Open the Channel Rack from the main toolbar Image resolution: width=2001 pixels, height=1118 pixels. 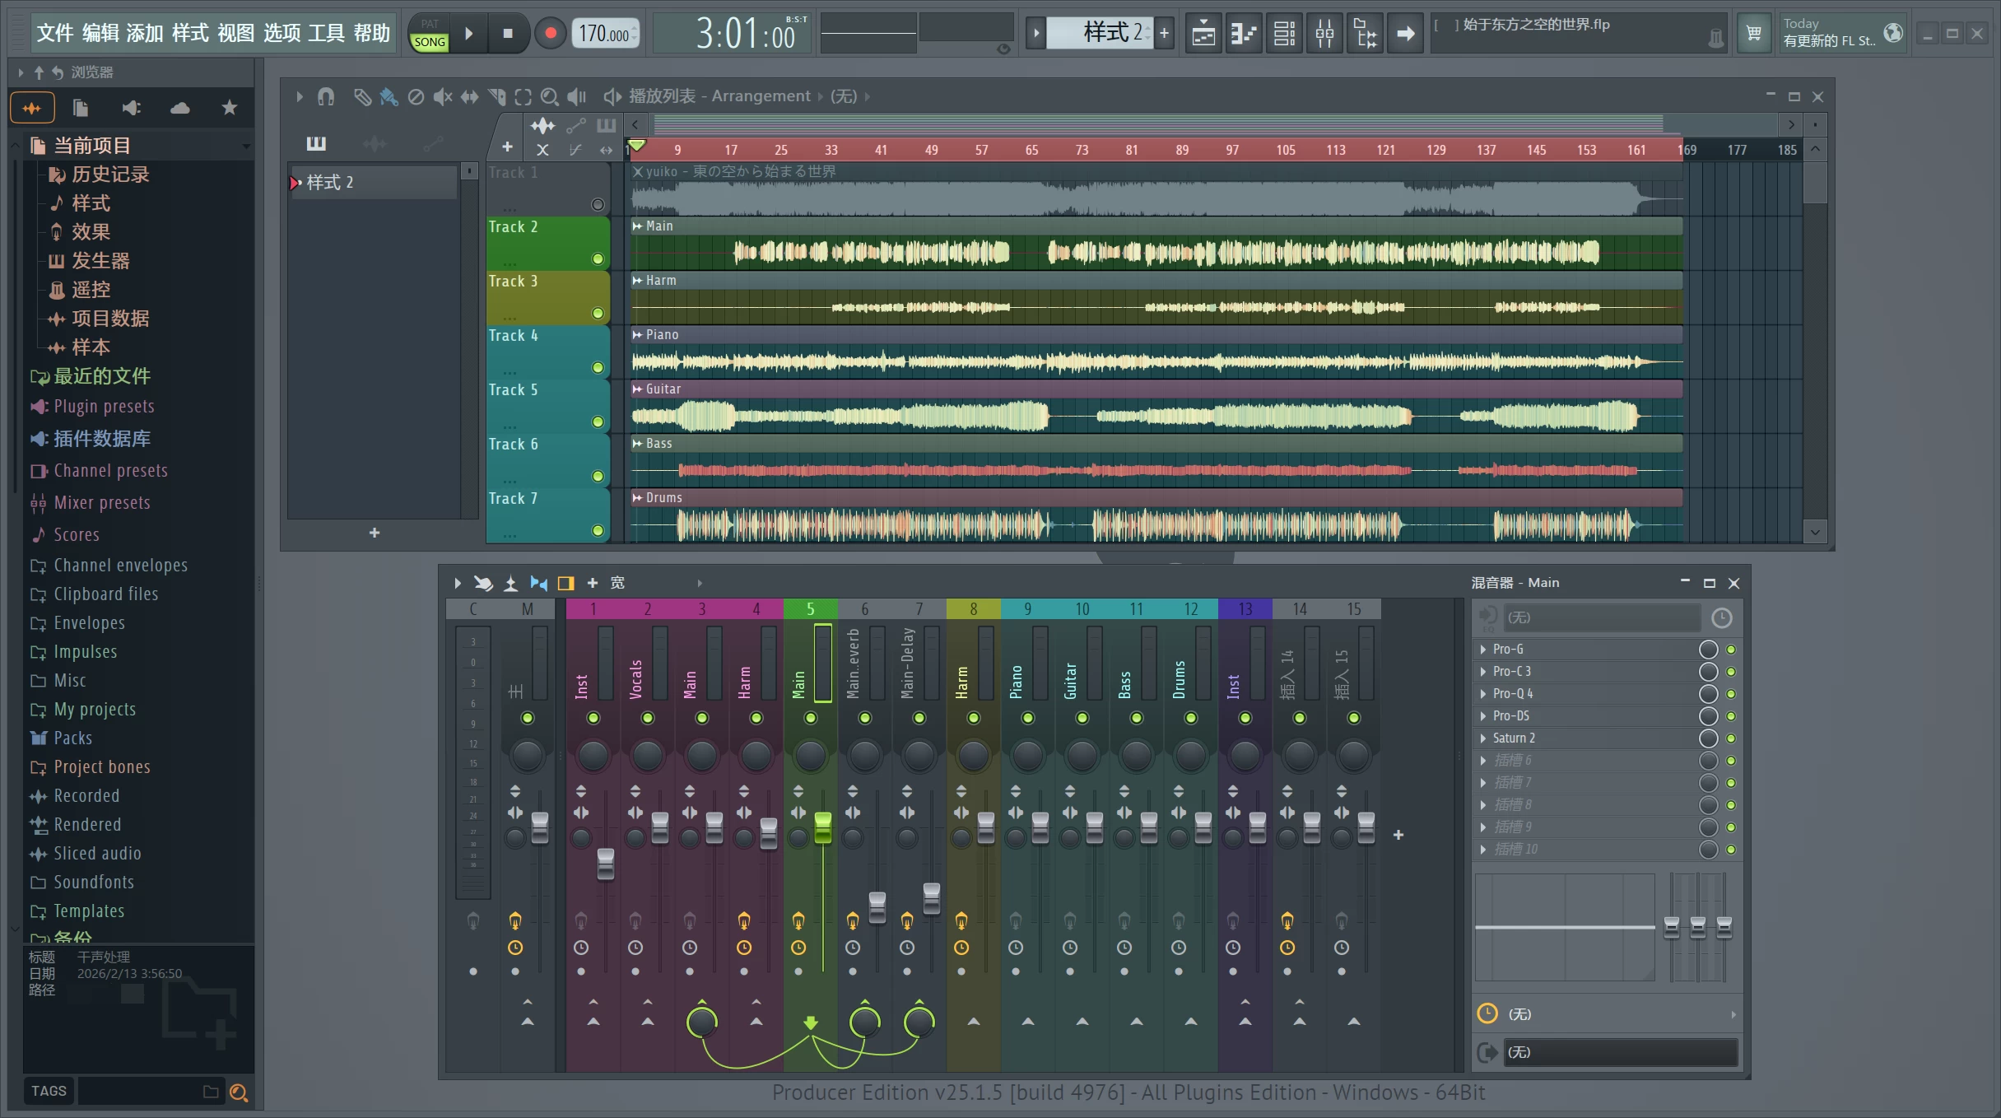coord(1283,33)
